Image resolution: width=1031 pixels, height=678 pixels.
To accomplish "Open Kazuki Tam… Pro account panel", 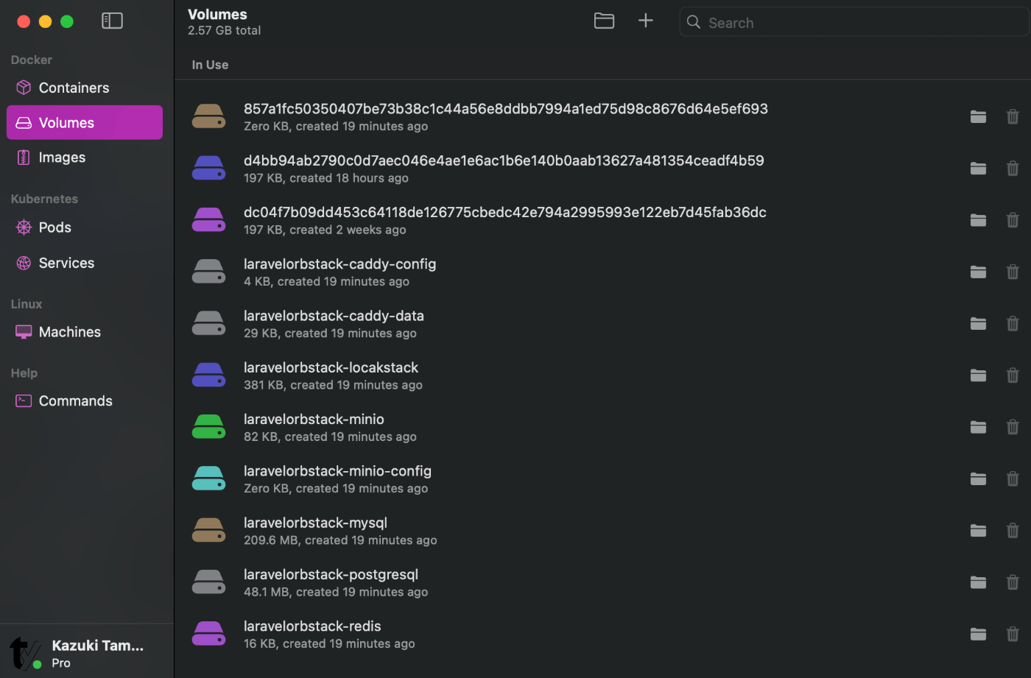I will click(x=87, y=652).
